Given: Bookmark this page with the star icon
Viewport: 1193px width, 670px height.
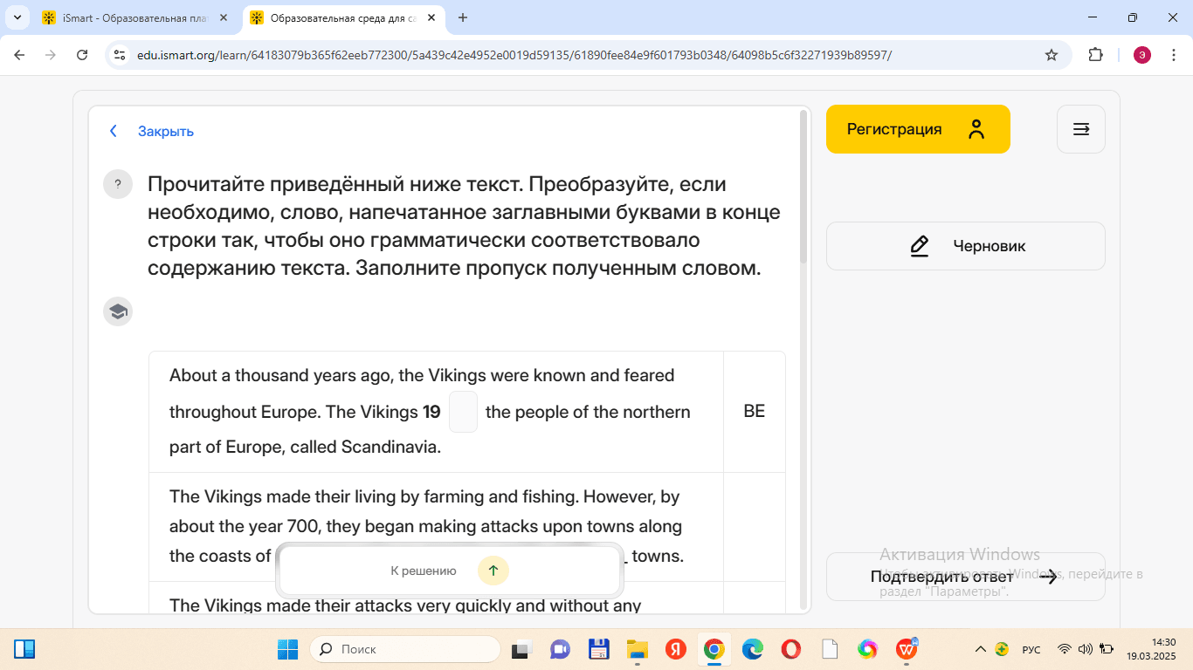Looking at the screenshot, I should [1052, 55].
